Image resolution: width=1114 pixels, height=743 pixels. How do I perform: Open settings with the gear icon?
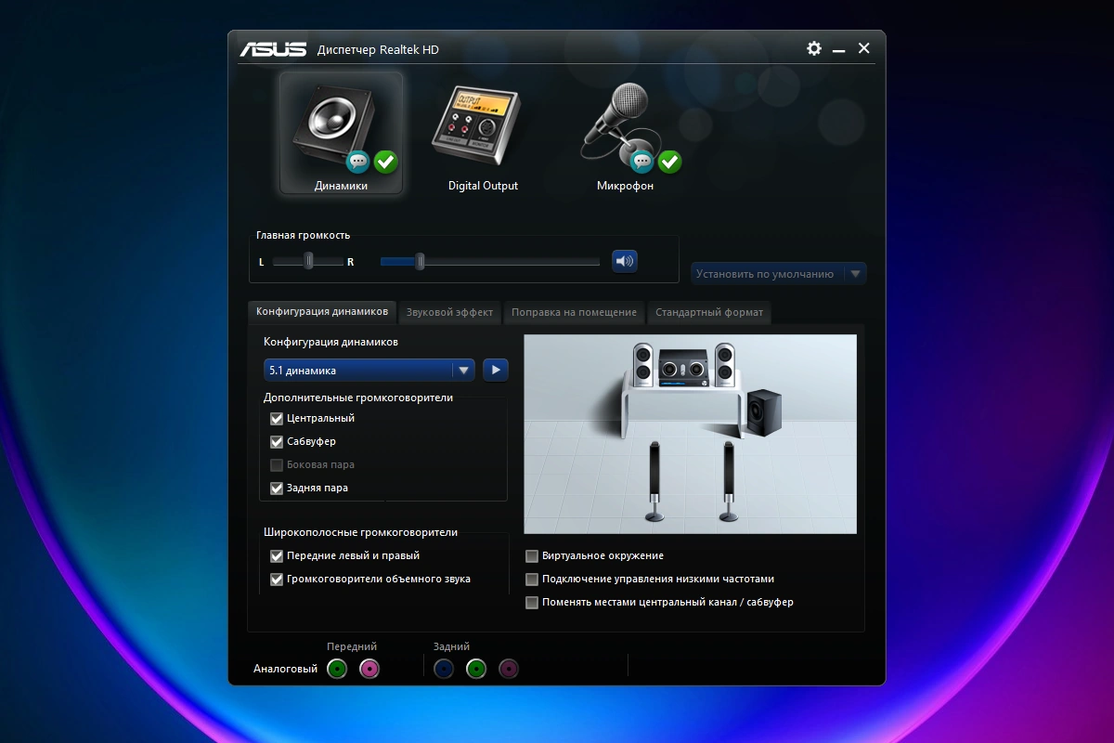tap(814, 48)
